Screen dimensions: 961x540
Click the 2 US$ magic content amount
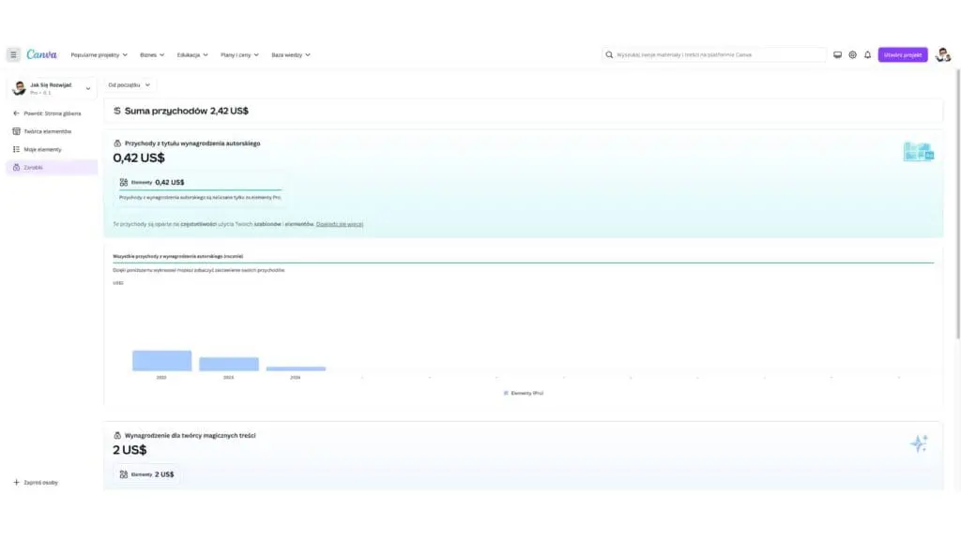[130, 450]
